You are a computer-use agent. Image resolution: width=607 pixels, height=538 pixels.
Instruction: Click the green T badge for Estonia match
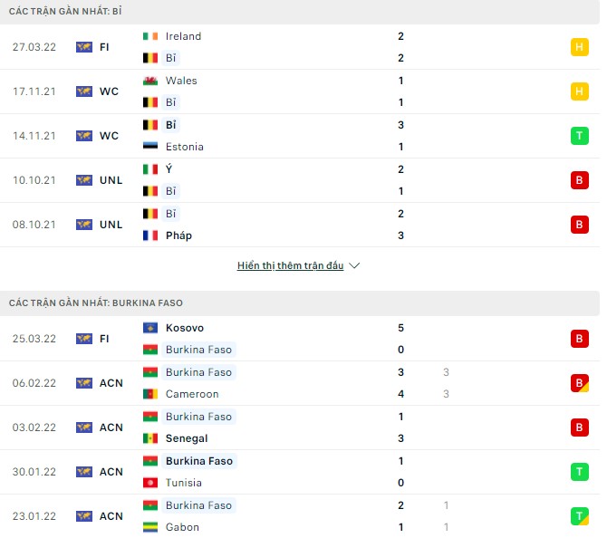click(579, 136)
